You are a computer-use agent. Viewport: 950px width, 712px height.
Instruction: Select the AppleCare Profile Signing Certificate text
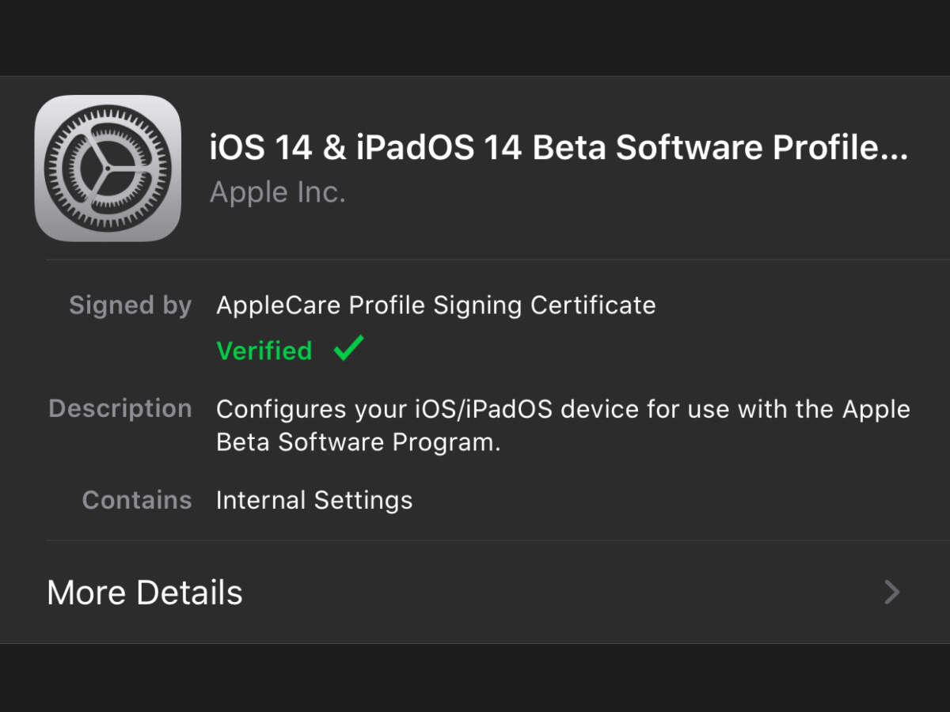[x=435, y=305]
